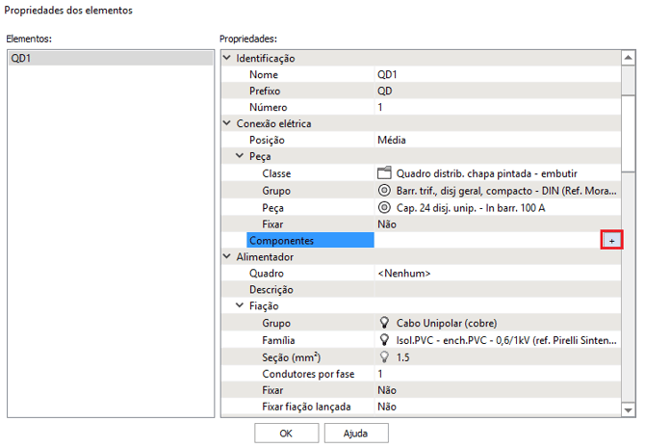The image size is (645, 448).
Task: Click the plus button in Componentes row
Action: coord(608,240)
